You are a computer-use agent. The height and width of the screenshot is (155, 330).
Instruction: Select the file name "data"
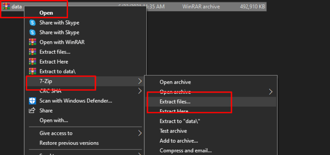point(17,6)
